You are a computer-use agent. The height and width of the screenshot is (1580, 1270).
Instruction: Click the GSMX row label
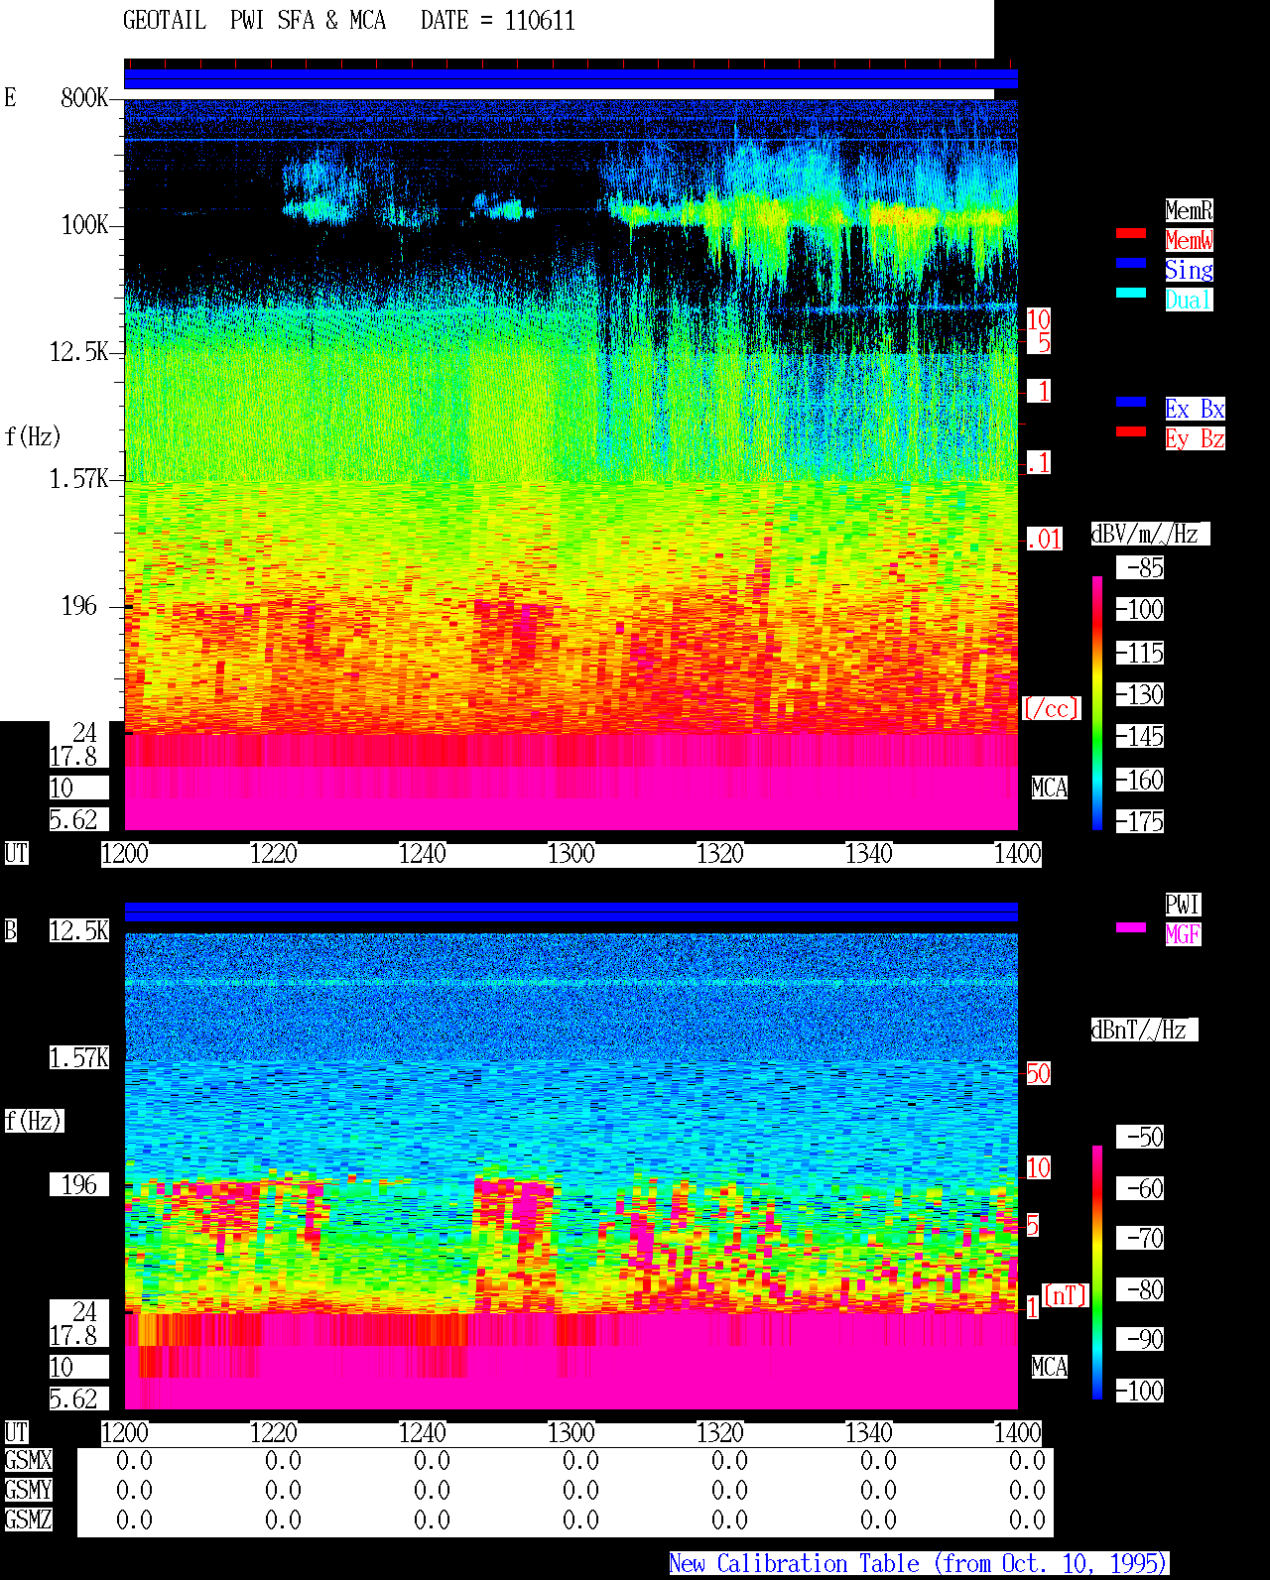click(29, 1461)
